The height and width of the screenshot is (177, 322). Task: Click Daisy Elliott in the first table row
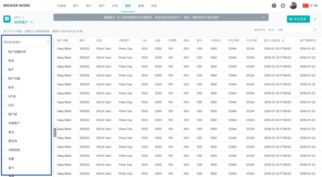coord(64,49)
